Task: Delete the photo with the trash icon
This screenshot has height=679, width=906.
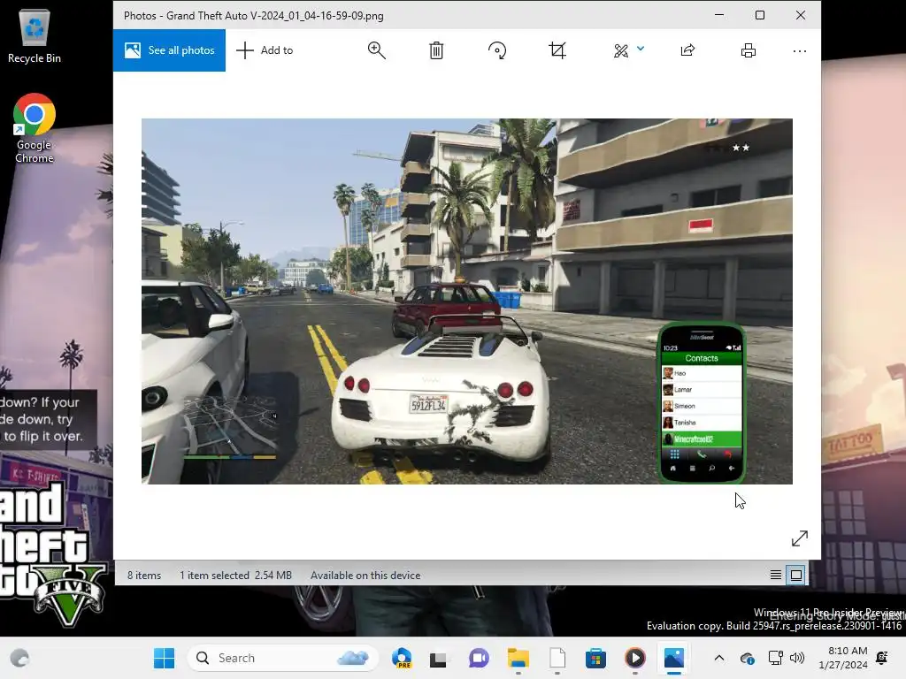Action: point(436,50)
